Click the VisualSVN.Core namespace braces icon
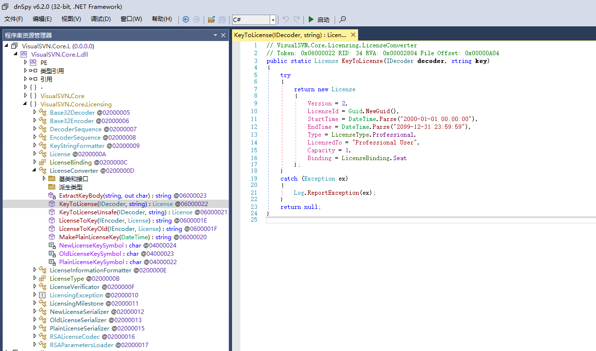The image size is (596, 351). point(33,96)
